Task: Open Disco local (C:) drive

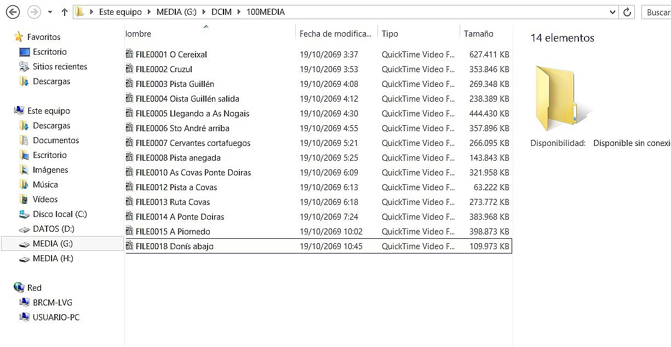Action: 59,214
